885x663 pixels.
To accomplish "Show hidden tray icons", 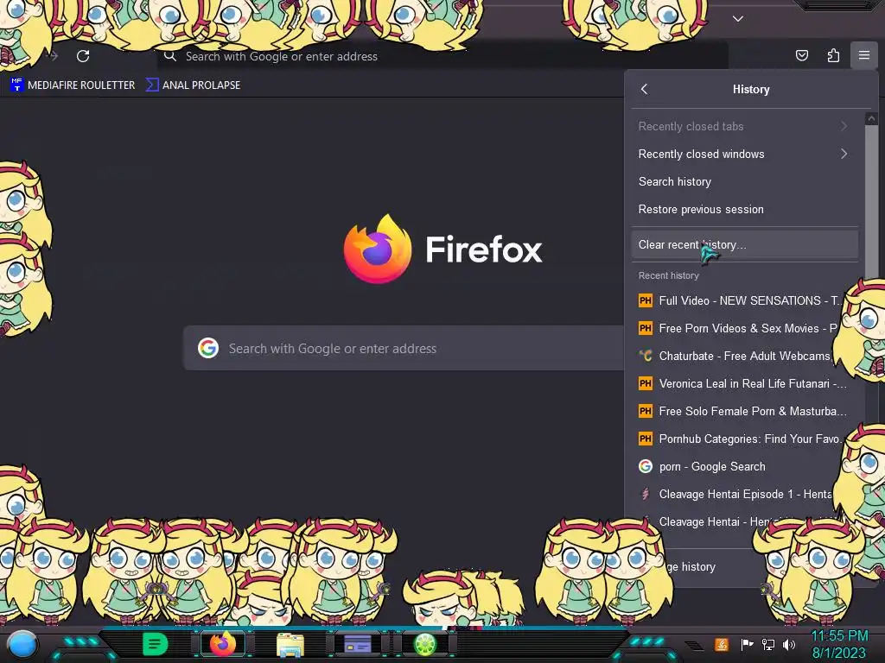I will (695, 645).
